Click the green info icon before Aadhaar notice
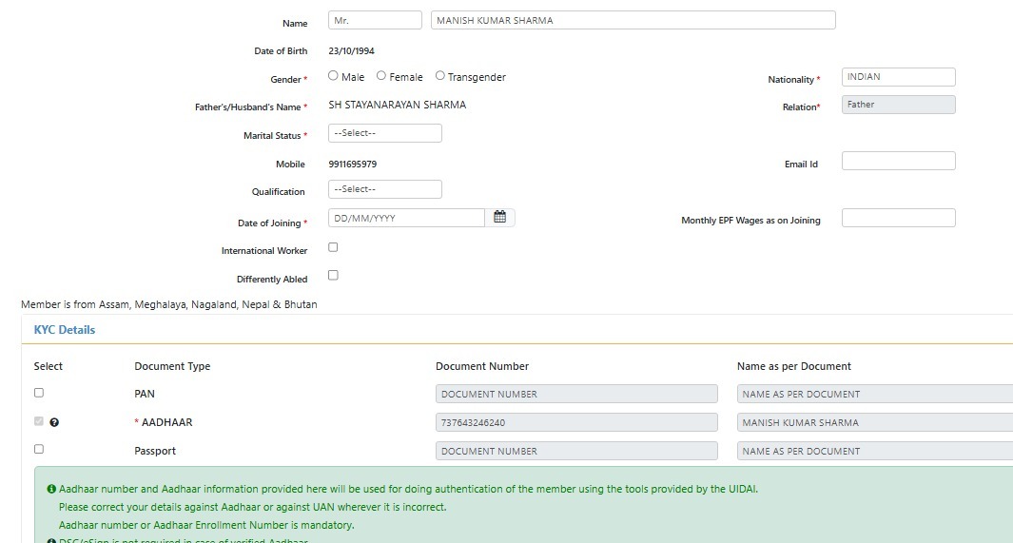The width and height of the screenshot is (1013, 543). [51, 489]
